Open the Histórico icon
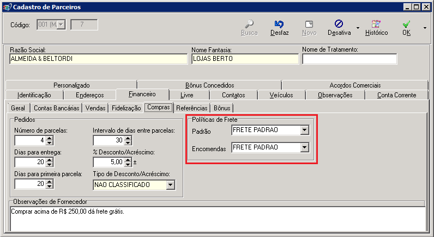Viewport: 434px width, 237px height. coord(376,24)
